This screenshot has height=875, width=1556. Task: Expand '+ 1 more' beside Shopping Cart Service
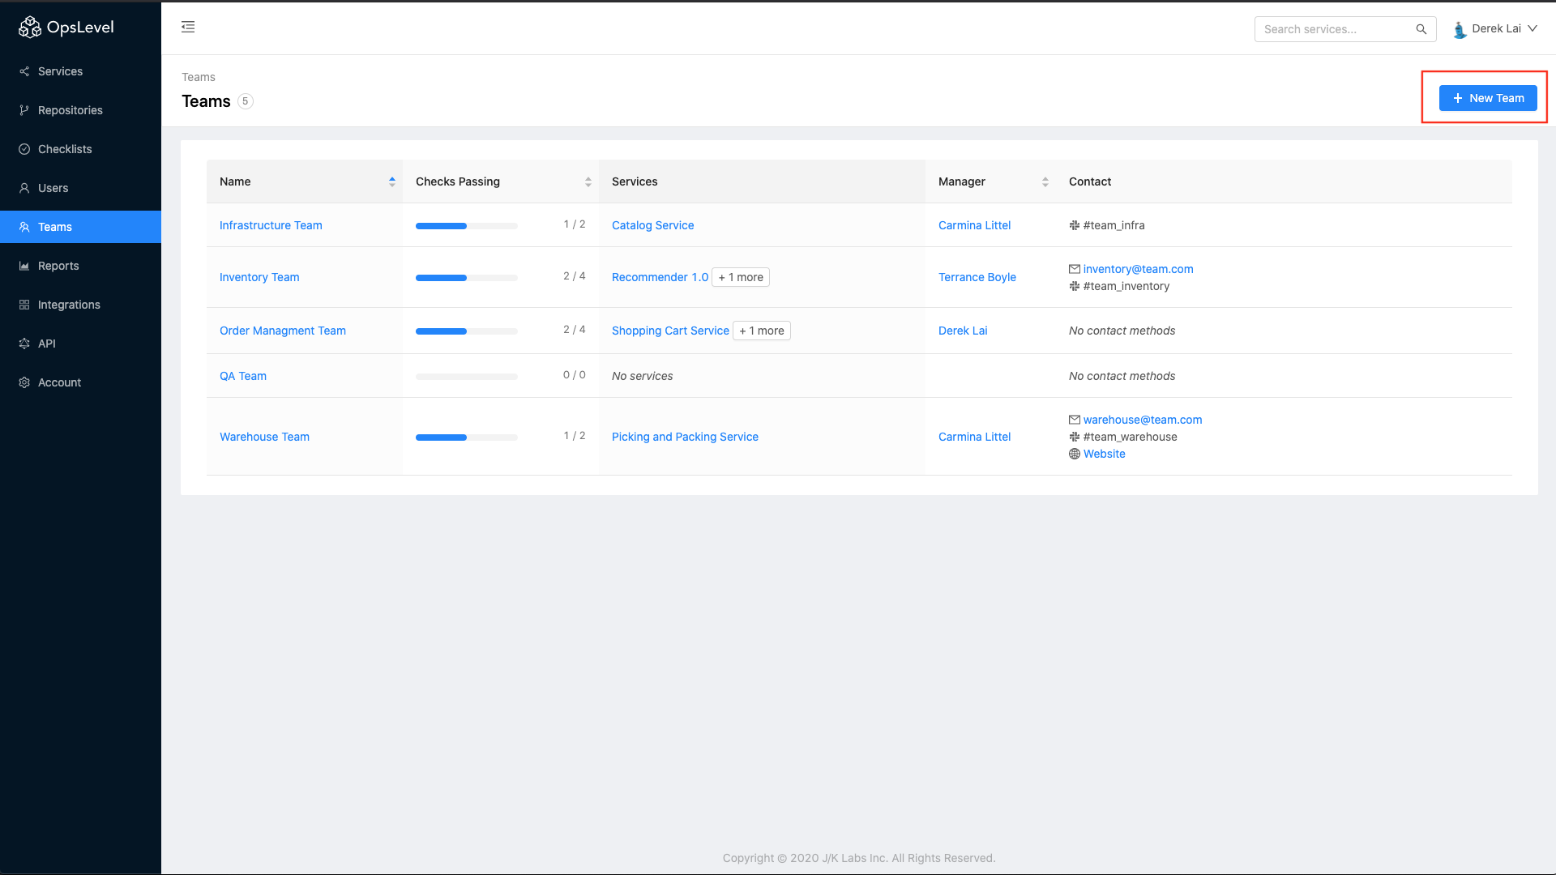coord(762,331)
